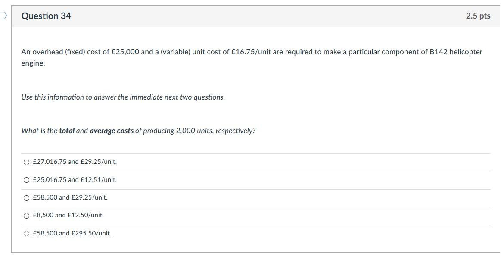Select the £8,500 and £12.50/unit answer
The height and width of the screenshot is (266, 501).
coord(26,215)
